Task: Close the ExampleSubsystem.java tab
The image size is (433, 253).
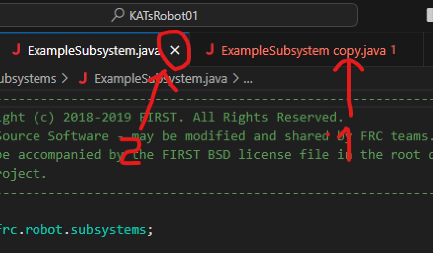Action: tap(175, 51)
